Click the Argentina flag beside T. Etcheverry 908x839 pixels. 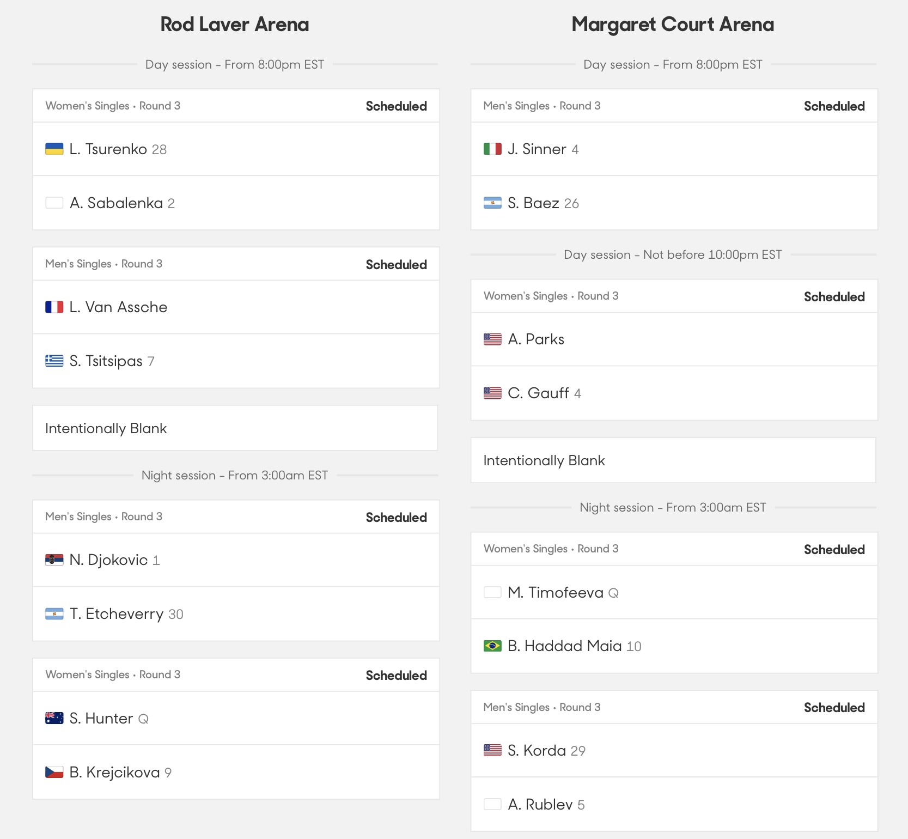54,613
